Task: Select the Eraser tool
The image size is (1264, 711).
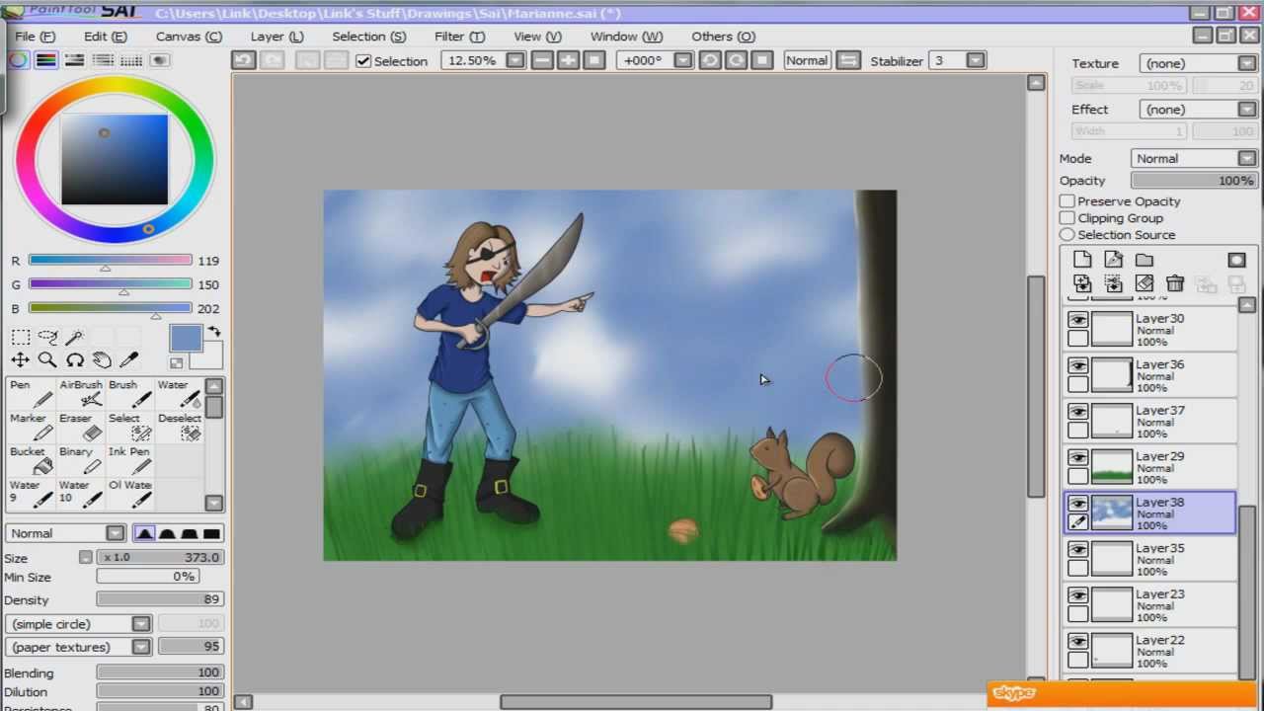Action: tap(81, 428)
